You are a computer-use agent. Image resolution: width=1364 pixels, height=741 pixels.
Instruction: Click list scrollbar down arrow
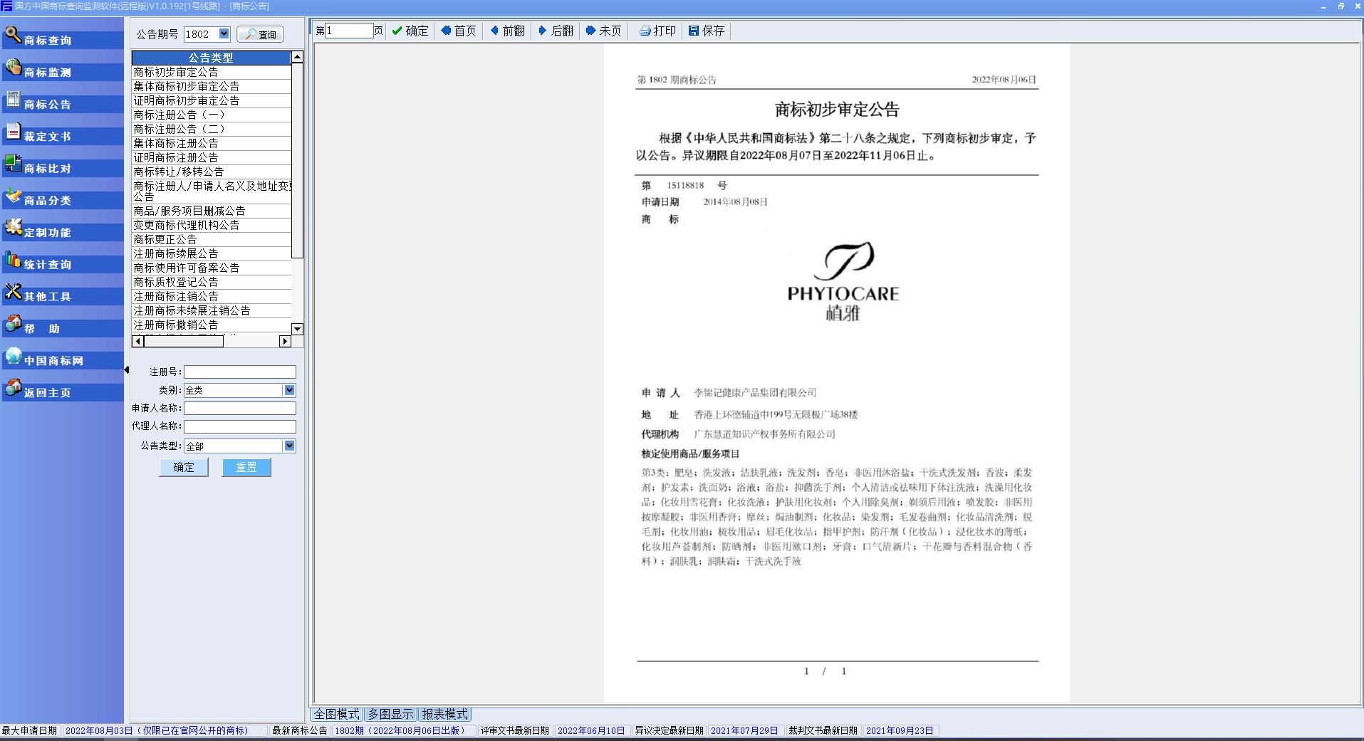point(298,329)
